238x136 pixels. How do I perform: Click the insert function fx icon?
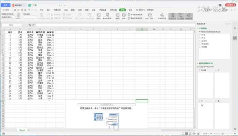[33, 25]
